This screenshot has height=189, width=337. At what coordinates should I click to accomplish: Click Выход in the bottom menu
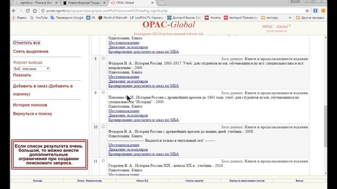[300, 181]
